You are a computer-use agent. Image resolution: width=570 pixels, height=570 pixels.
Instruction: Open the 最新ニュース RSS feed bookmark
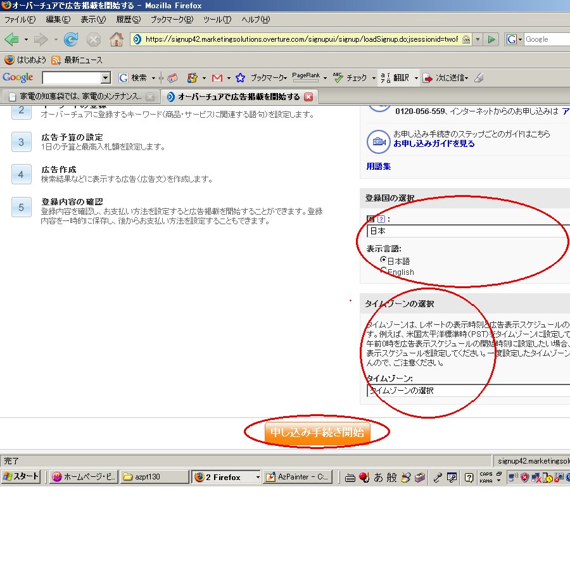pyautogui.click(x=77, y=60)
